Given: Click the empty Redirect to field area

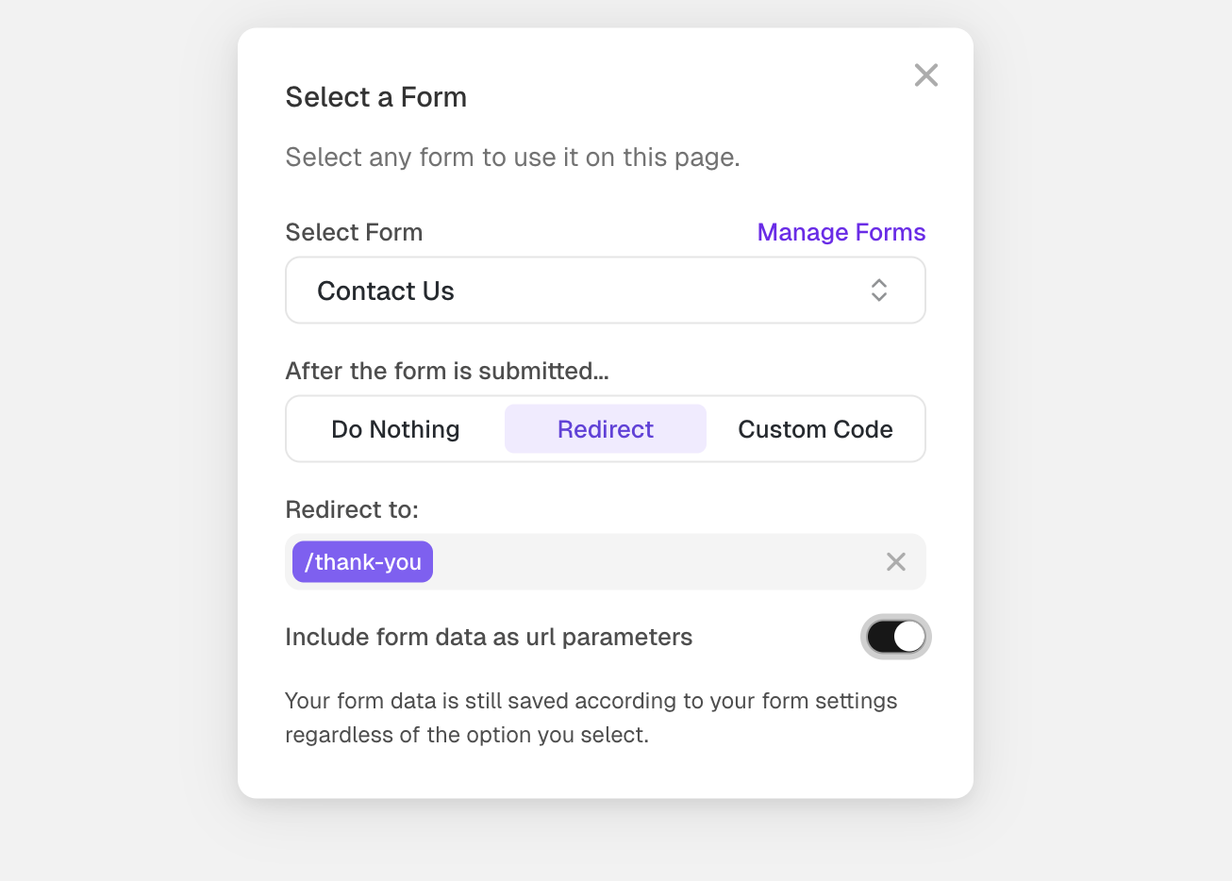Looking at the screenshot, I should [x=651, y=562].
